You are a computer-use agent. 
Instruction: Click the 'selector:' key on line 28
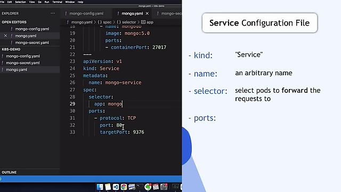point(101,97)
